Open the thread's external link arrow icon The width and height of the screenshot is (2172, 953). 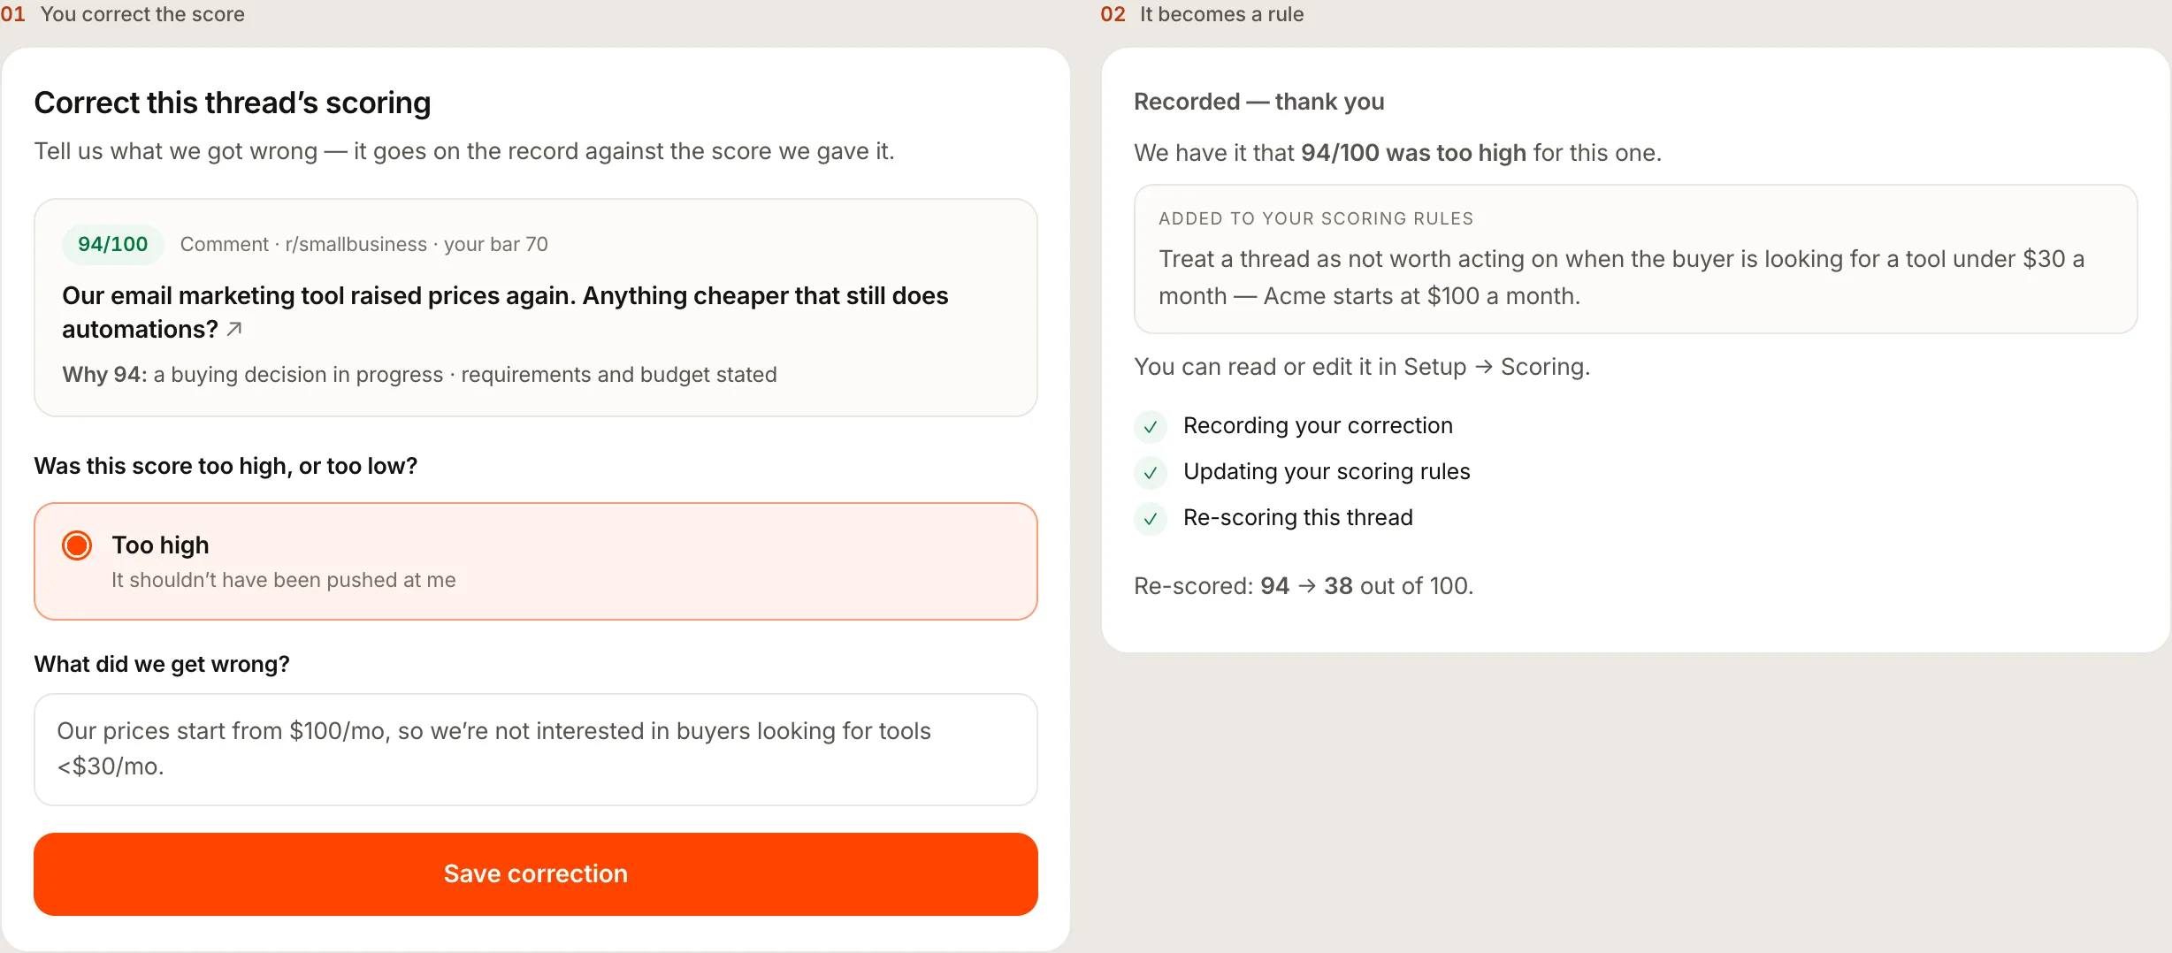[234, 329]
